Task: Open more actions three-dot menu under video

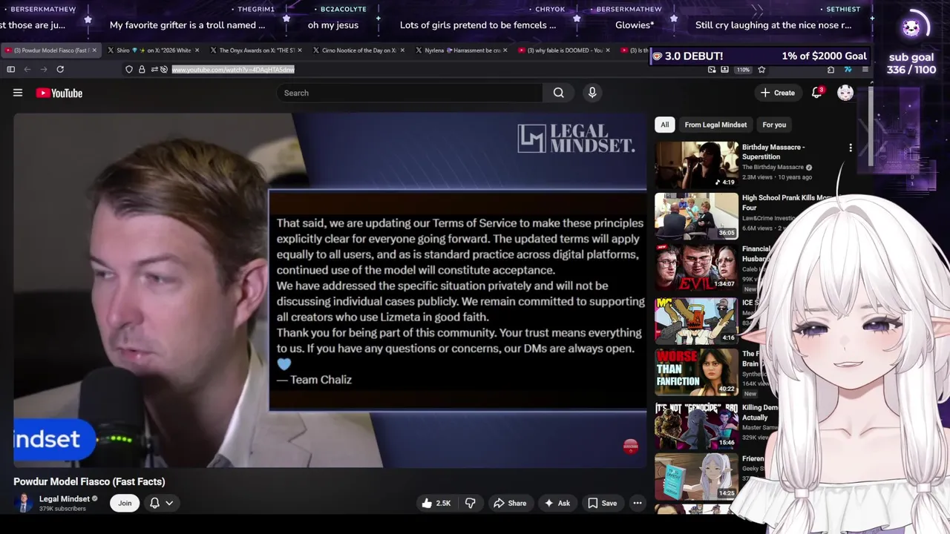Action: point(637,503)
